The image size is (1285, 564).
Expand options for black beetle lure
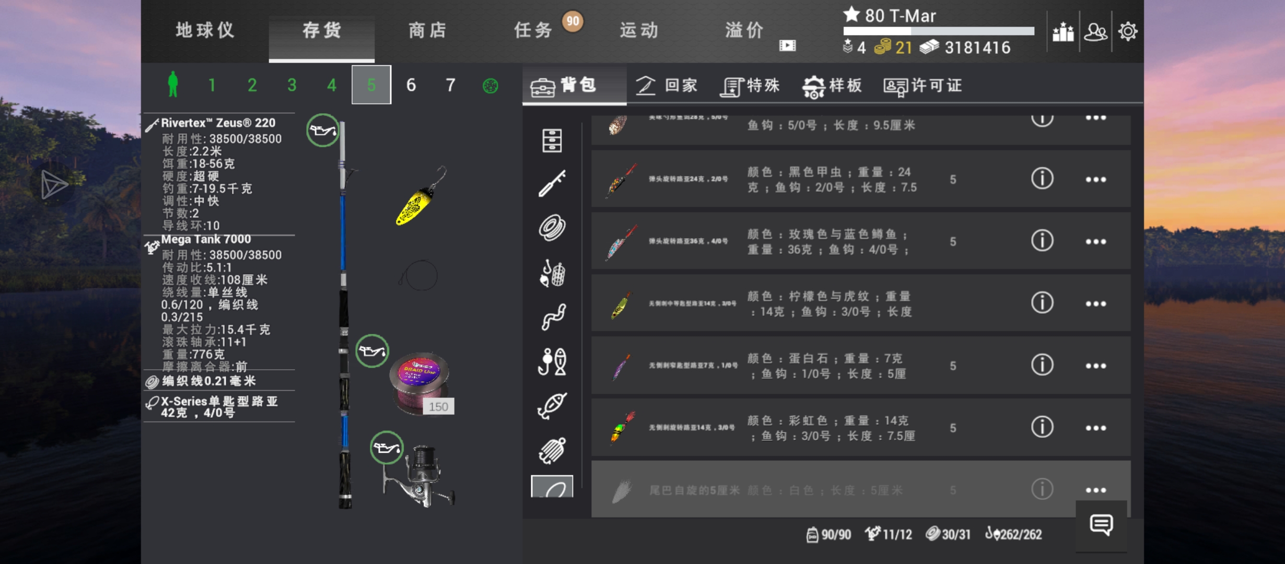(x=1095, y=180)
